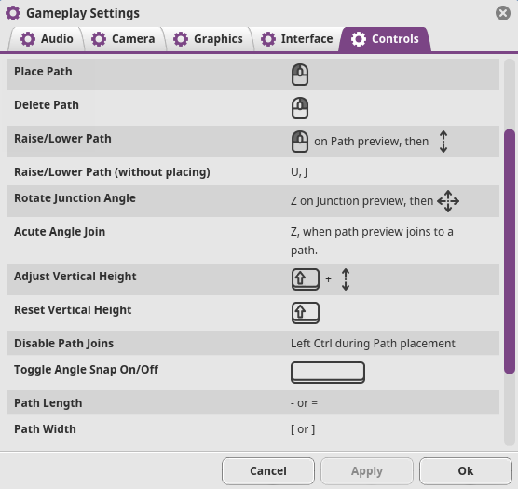Select the 'Rotate Junction Angle' label

(x=75, y=198)
